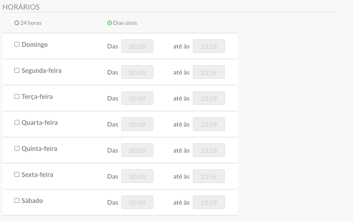Check the Sexta-feira checkbox
This screenshot has height=221, width=353.
coord(17,175)
